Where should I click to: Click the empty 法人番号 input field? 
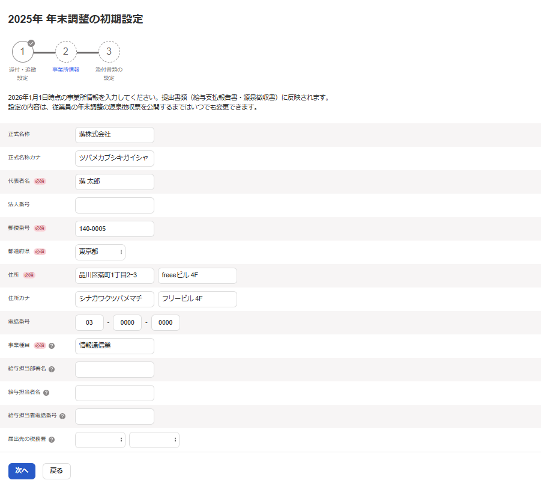click(x=115, y=205)
